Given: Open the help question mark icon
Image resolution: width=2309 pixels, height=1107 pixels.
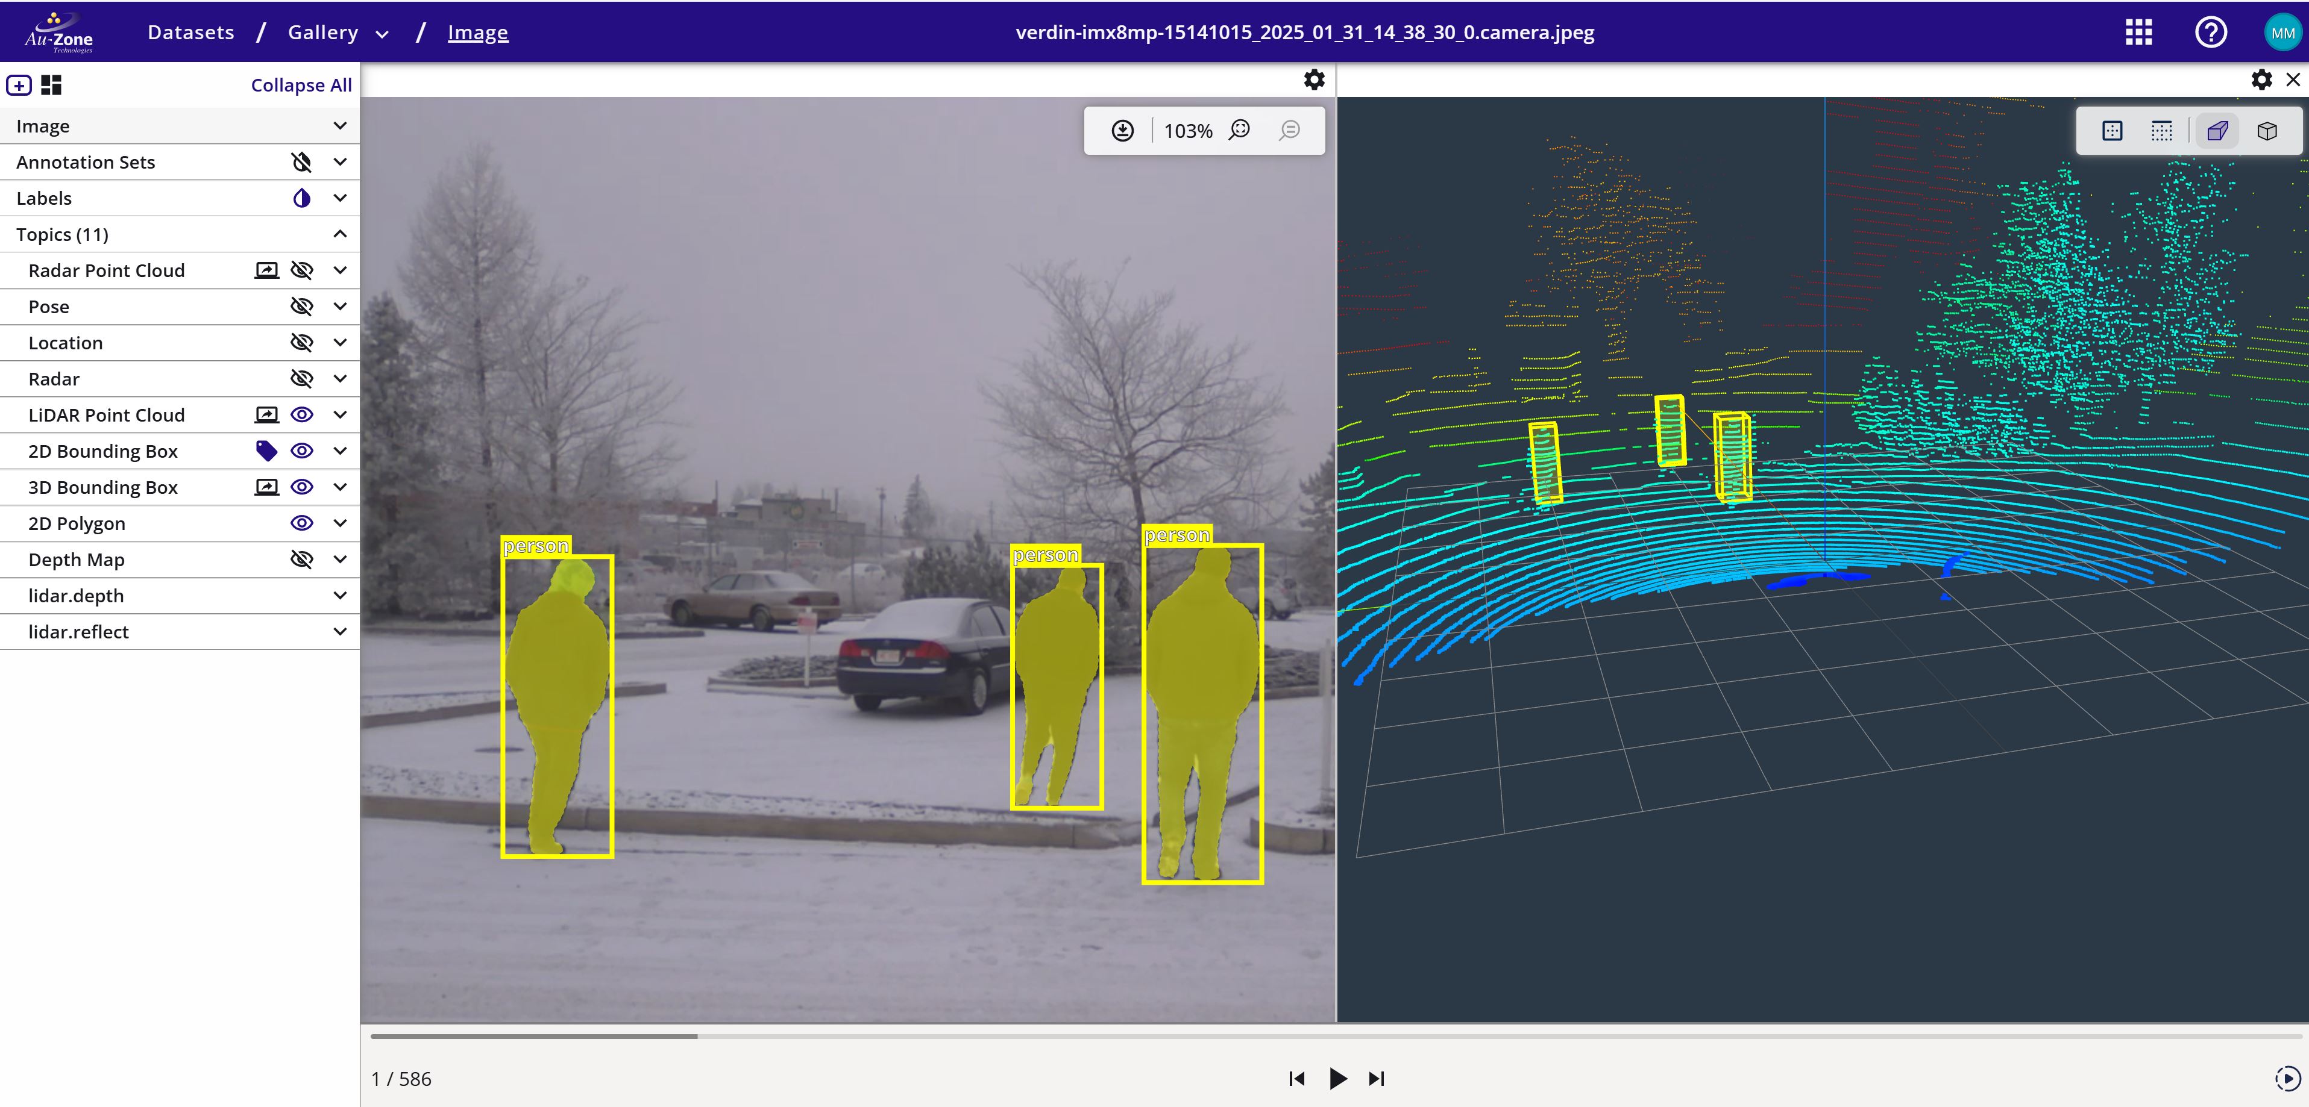Looking at the screenshot, I should coord(2210,33).
